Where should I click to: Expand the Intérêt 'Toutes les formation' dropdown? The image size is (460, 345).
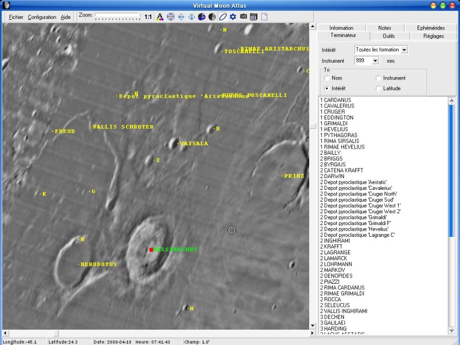(404, 50)
